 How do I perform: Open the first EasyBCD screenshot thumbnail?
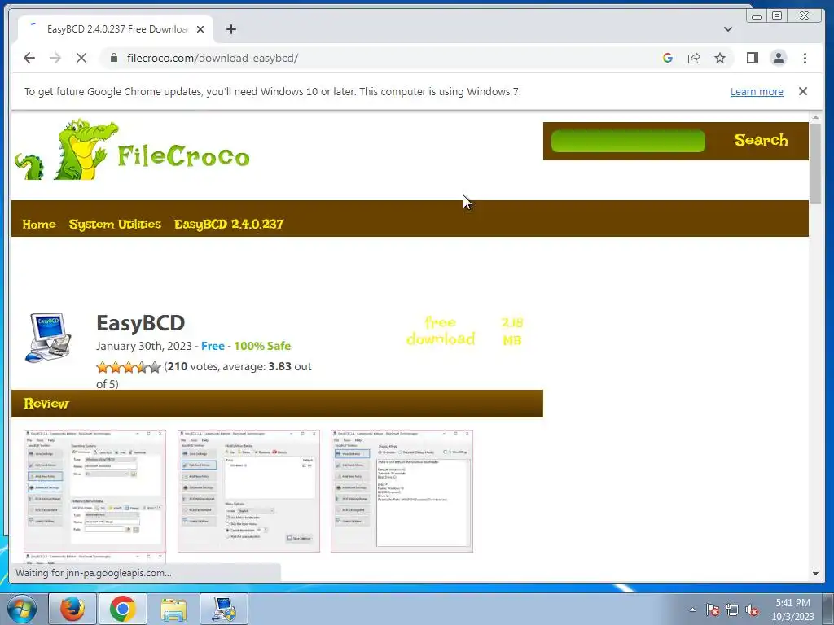(x=94, y=491)
